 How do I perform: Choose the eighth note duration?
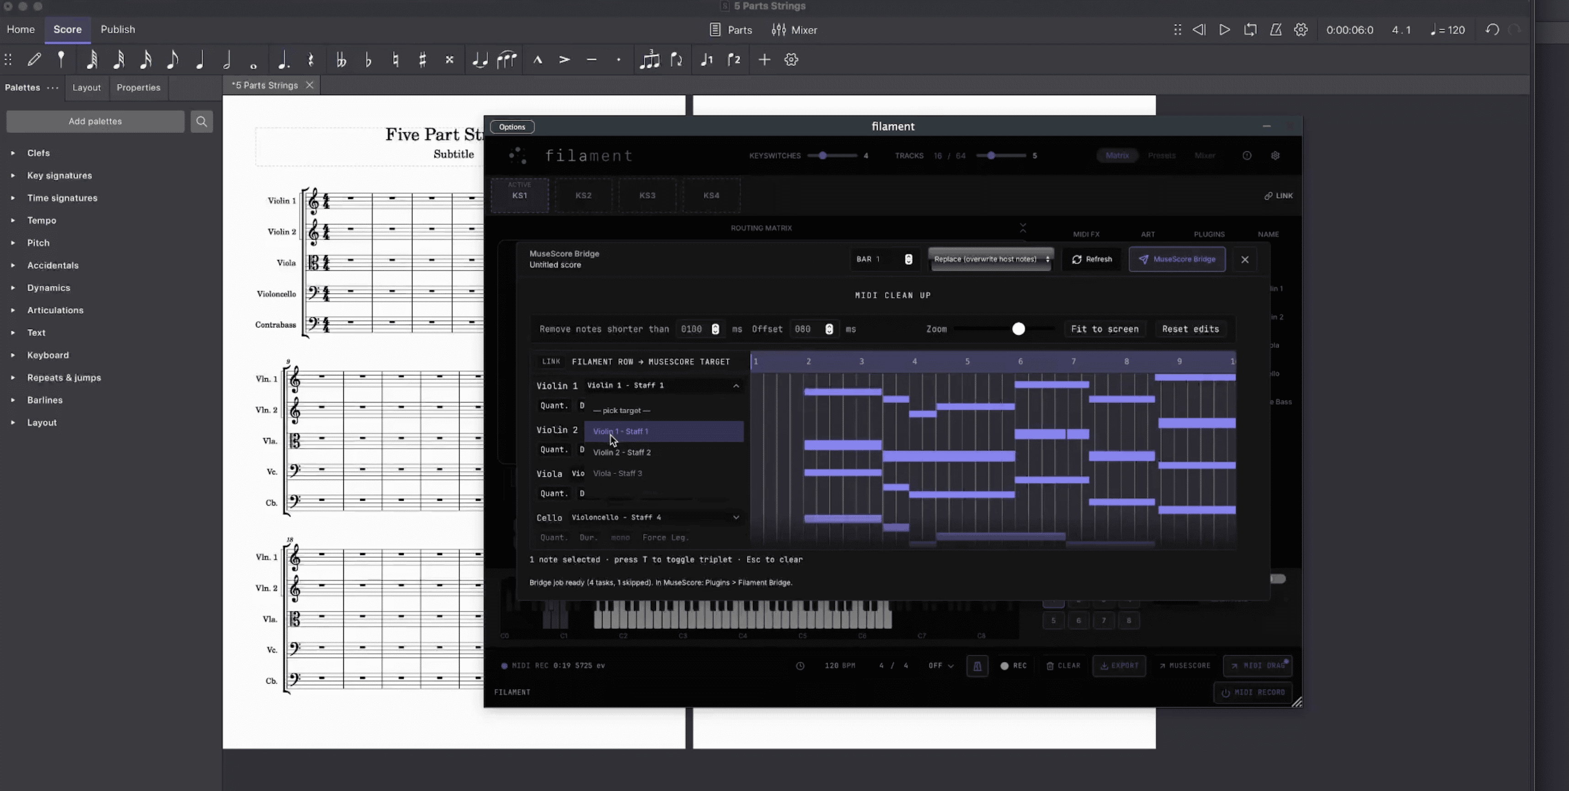point(173,60)
